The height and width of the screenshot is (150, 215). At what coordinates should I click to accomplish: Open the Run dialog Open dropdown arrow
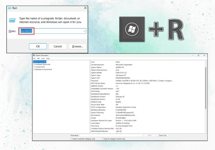84,31
